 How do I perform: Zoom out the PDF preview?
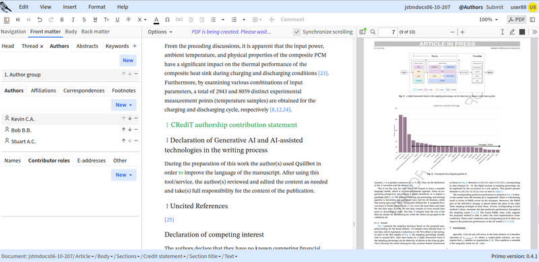pyautogui.click(x=452, y=32)
